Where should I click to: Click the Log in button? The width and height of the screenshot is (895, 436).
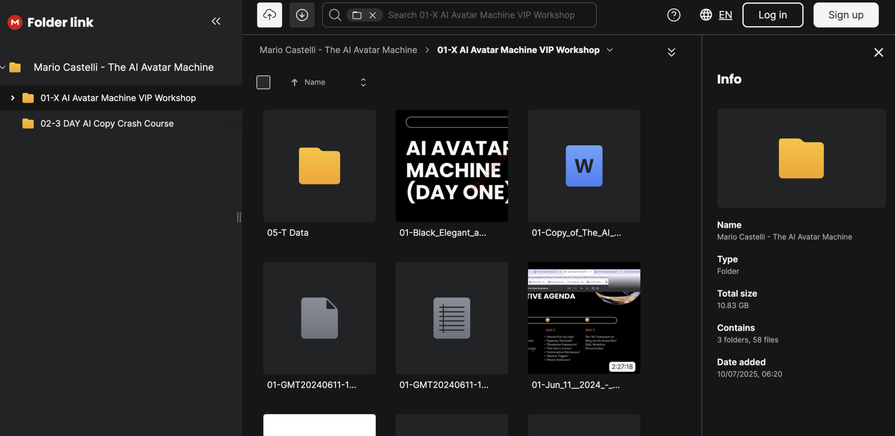772,15
